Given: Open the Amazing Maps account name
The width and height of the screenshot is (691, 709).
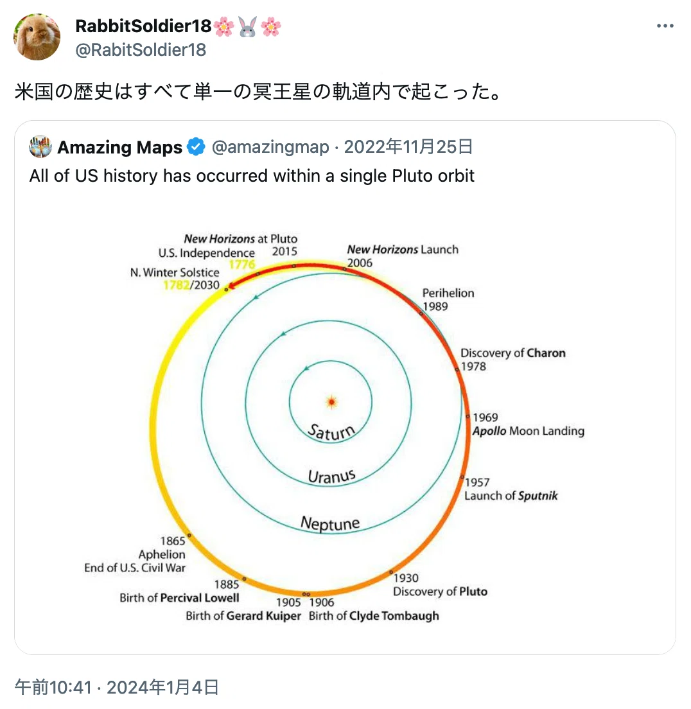Looking at the screenshot, I should pyautogui.click(x=120, y=147).
